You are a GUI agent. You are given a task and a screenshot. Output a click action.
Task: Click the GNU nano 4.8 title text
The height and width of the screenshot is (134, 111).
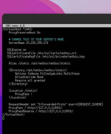click(15, 26)
